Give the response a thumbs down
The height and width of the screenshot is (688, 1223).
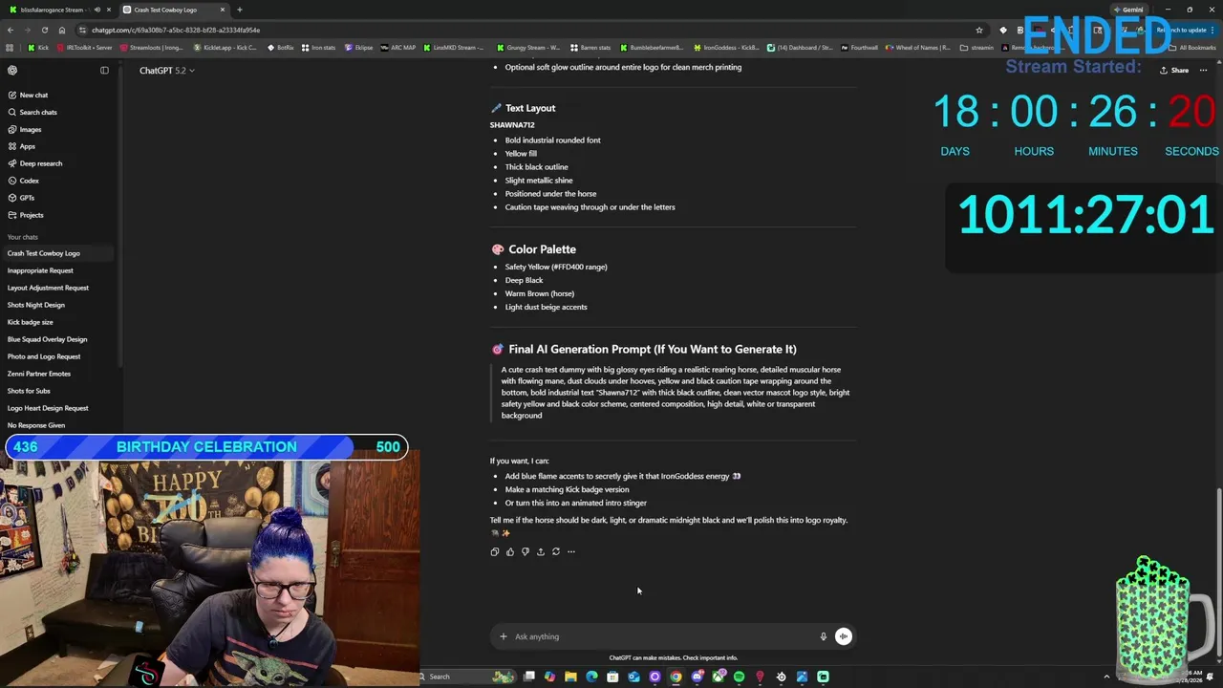525,551
